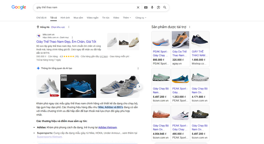Switch to Tin tức tab
The width and height of the screenshot is (264, 144).
pyautogui.click(x=106, y=18)
